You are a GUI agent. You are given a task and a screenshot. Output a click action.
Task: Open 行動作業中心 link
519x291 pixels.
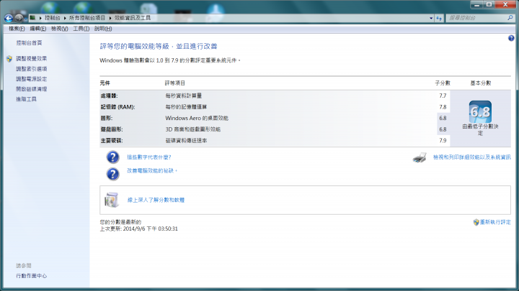(32, 276)
